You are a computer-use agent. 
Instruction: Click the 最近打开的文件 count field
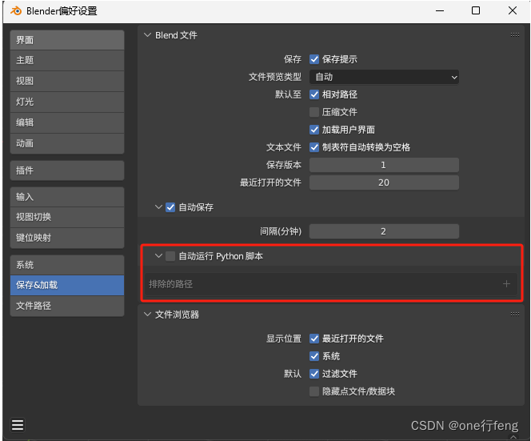(384, 182)
